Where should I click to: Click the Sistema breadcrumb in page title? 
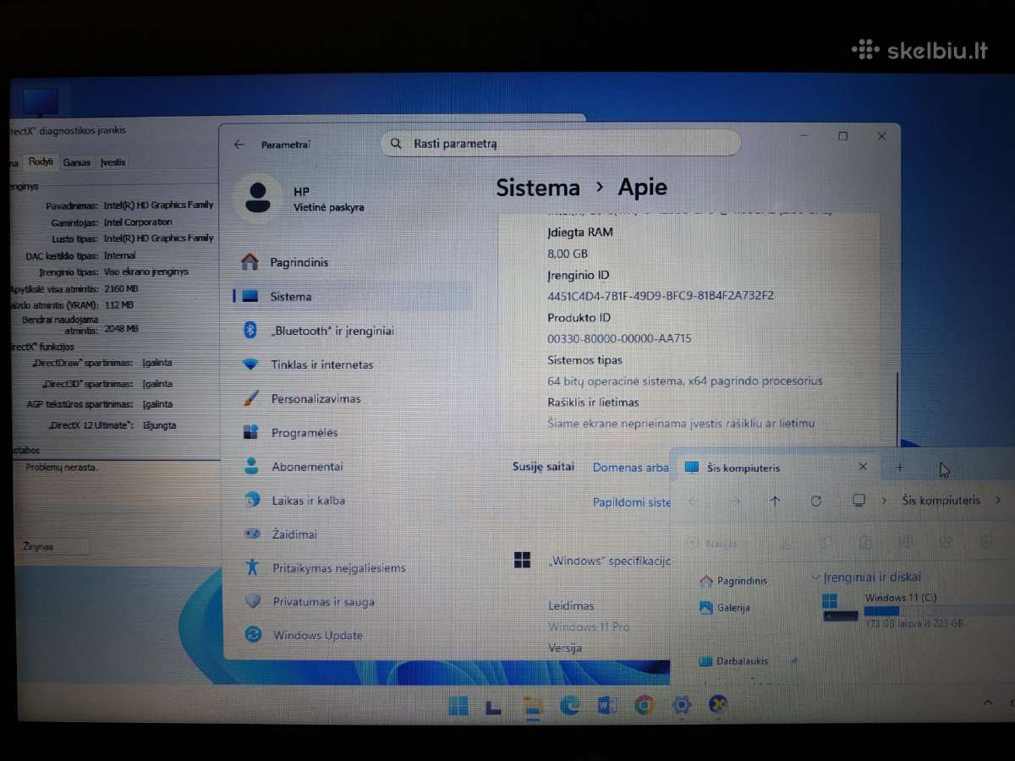(x=538, y=188)
